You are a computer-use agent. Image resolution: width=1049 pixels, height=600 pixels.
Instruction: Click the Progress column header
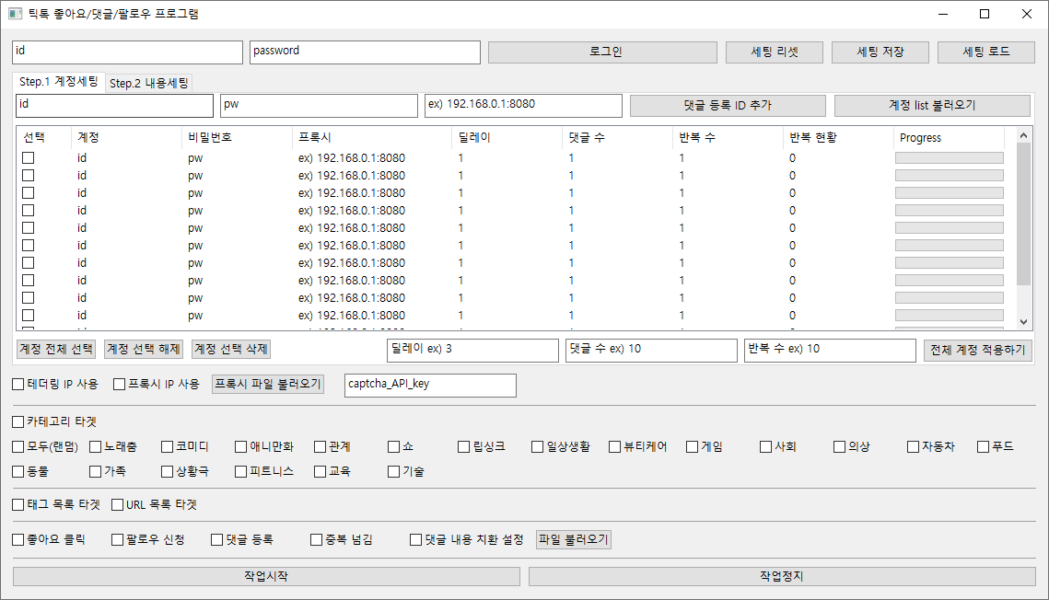coord(949,138)
